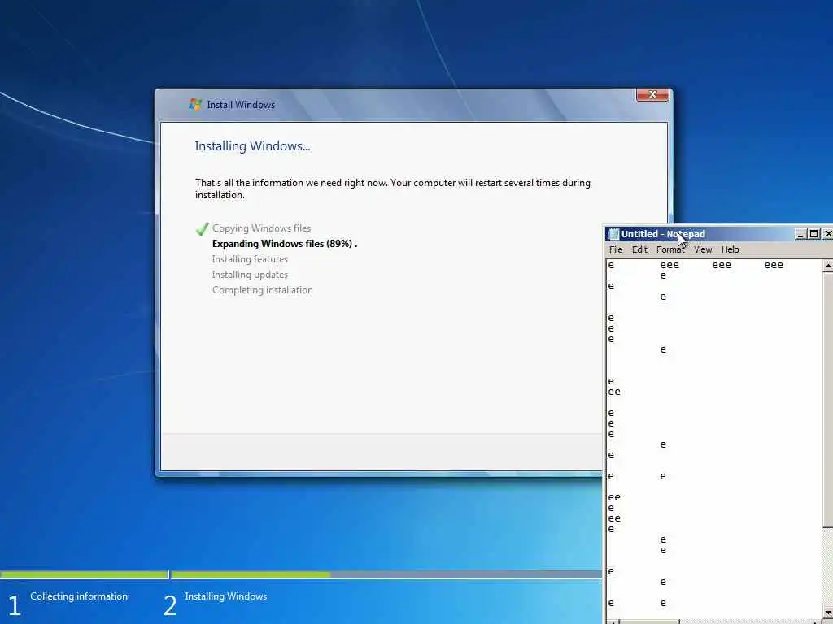Open the Notepad Help menu
The image size is (833, 624).
pos(730,249)
